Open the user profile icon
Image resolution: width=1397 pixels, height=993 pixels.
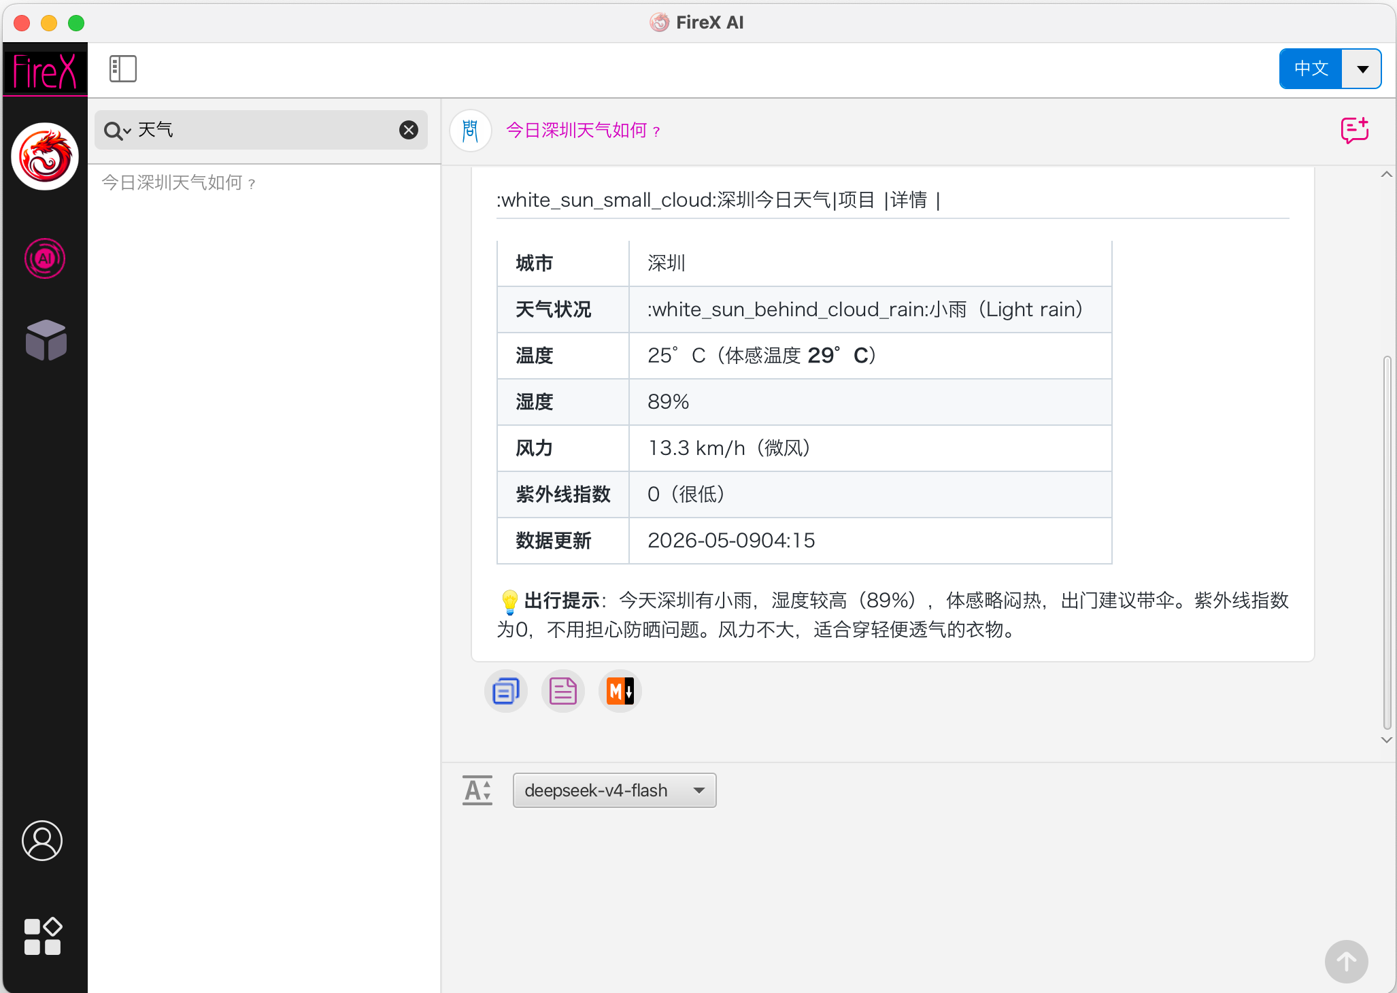tap(42, 841)
